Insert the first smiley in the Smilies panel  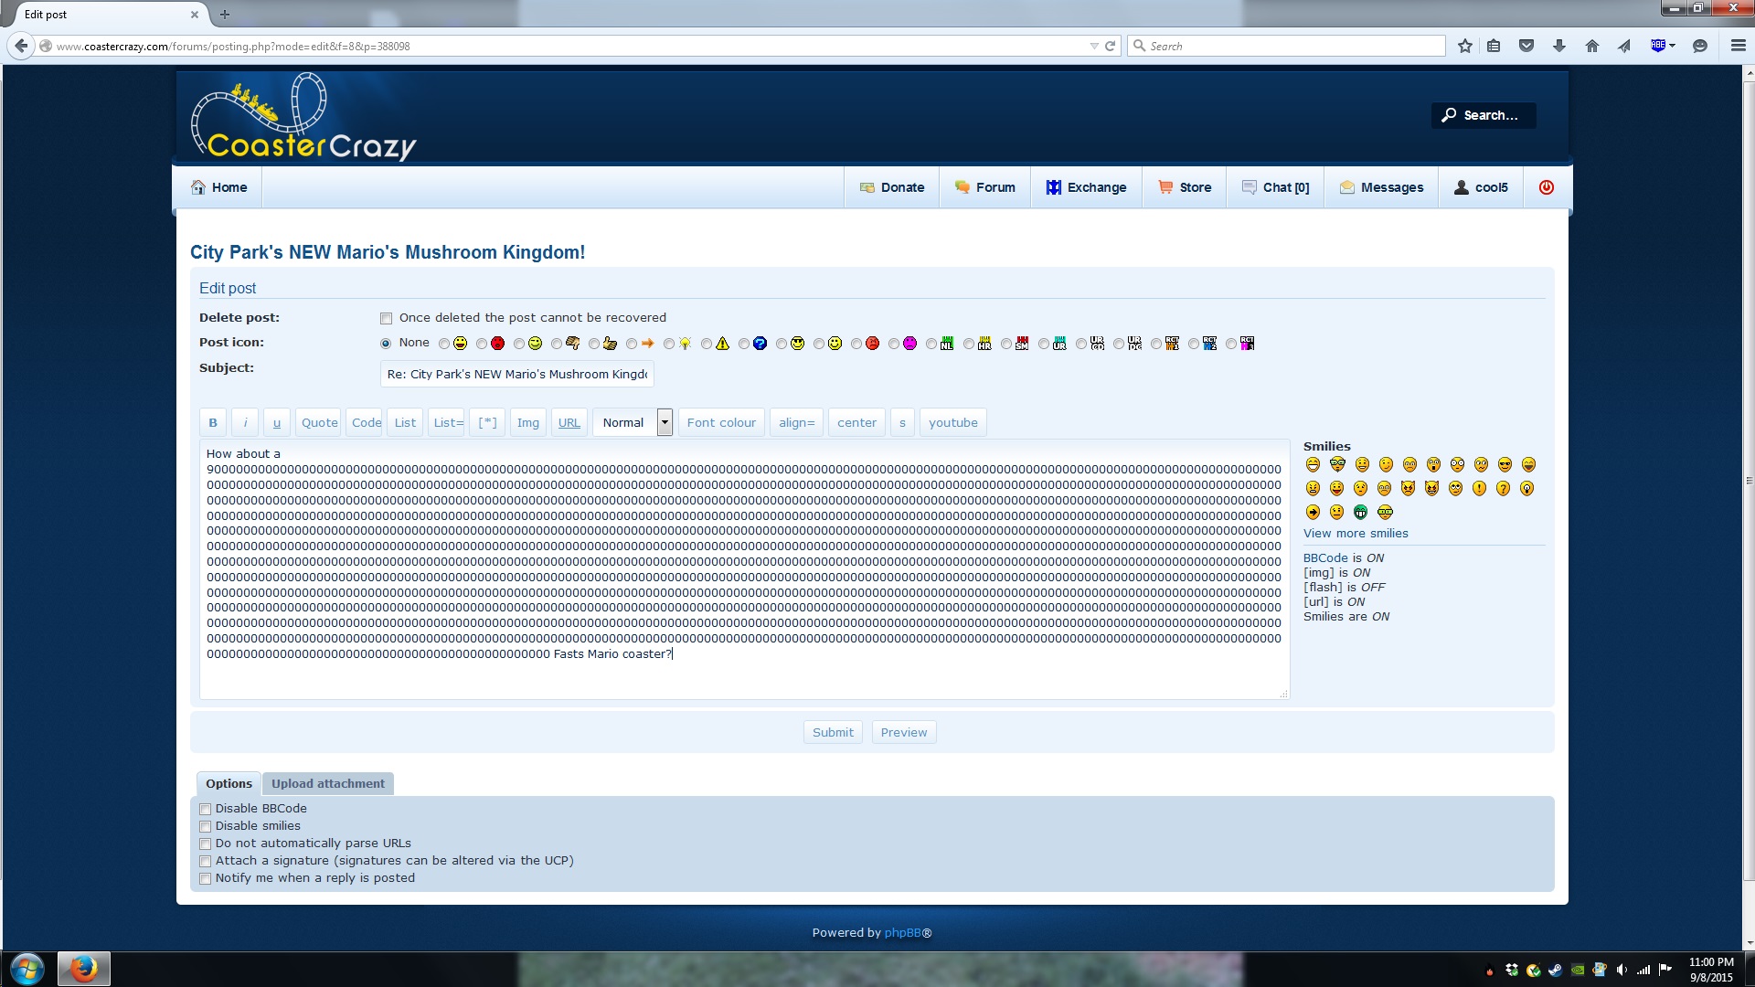pos(1313,465)
